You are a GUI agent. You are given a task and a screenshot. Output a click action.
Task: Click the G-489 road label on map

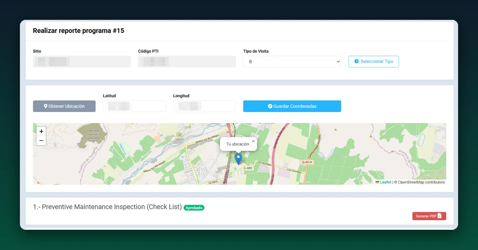[247, 168]
